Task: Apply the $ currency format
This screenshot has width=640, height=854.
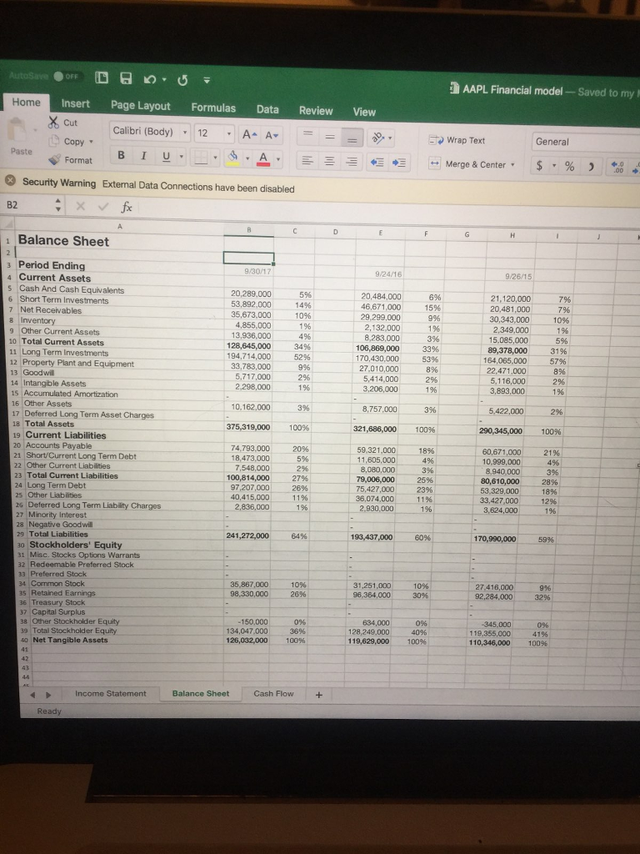Action: (539, 166)
